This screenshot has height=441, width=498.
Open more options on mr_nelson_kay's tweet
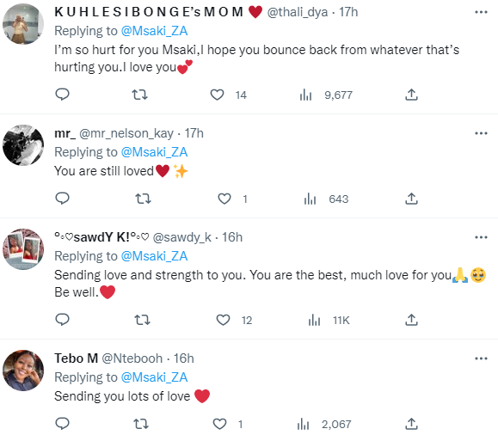click(x=481, y=133)
